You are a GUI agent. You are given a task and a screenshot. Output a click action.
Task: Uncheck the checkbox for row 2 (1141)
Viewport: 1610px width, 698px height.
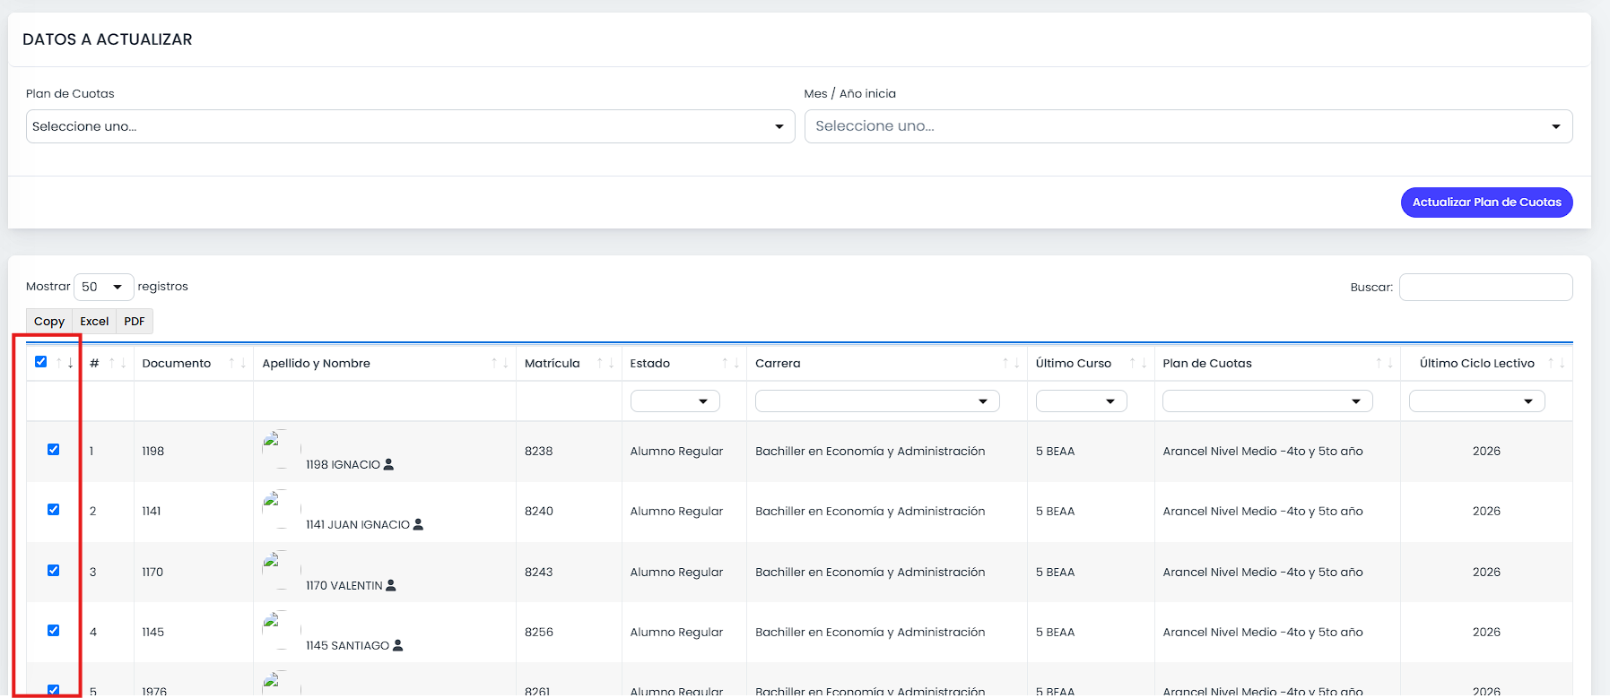click(x=53, y=510)
